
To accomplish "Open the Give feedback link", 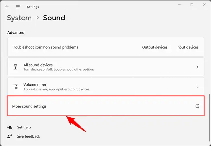I will click(28, 136).
